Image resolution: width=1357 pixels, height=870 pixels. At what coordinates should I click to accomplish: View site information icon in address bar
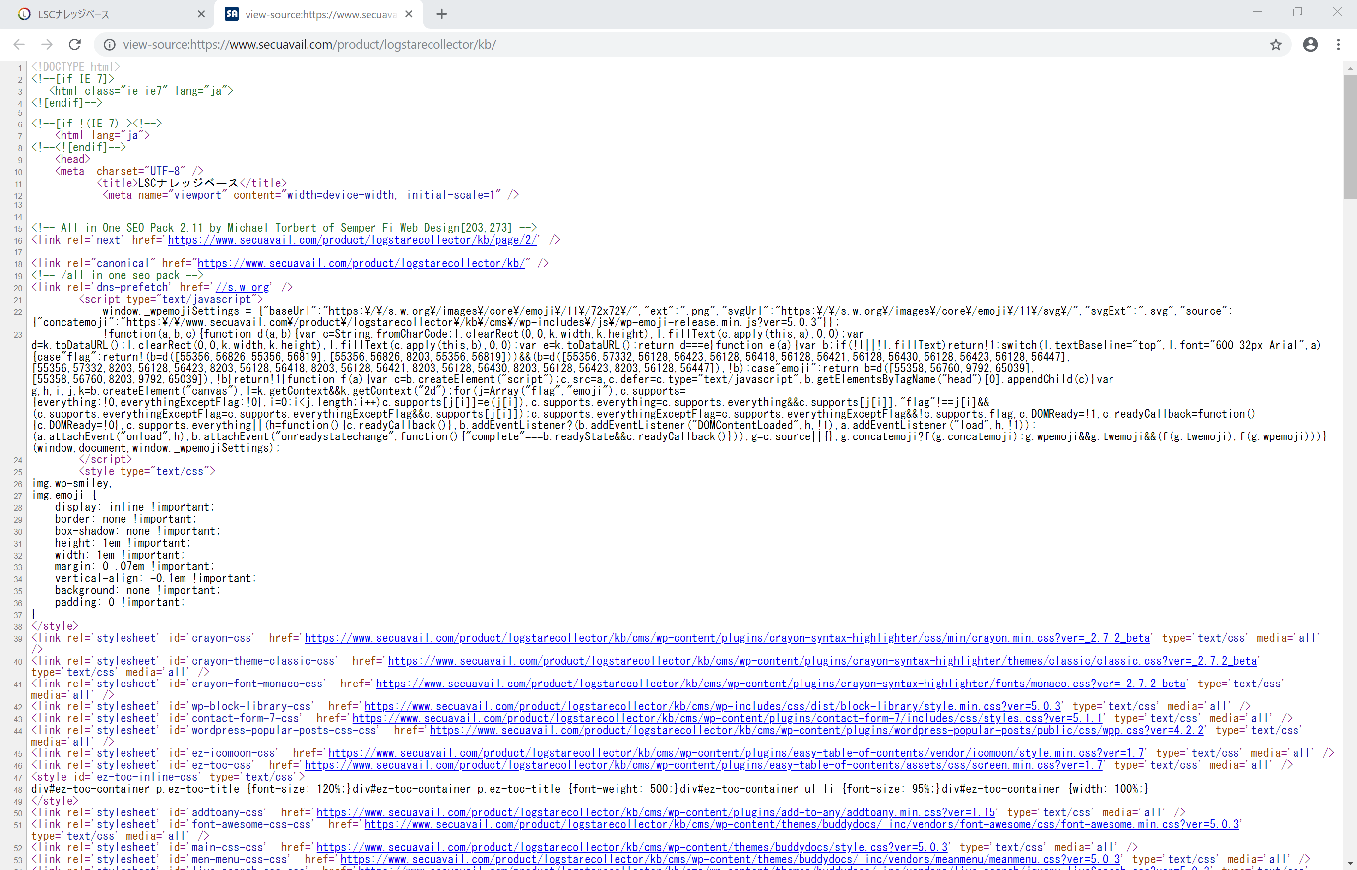click(x=110, y=44)
